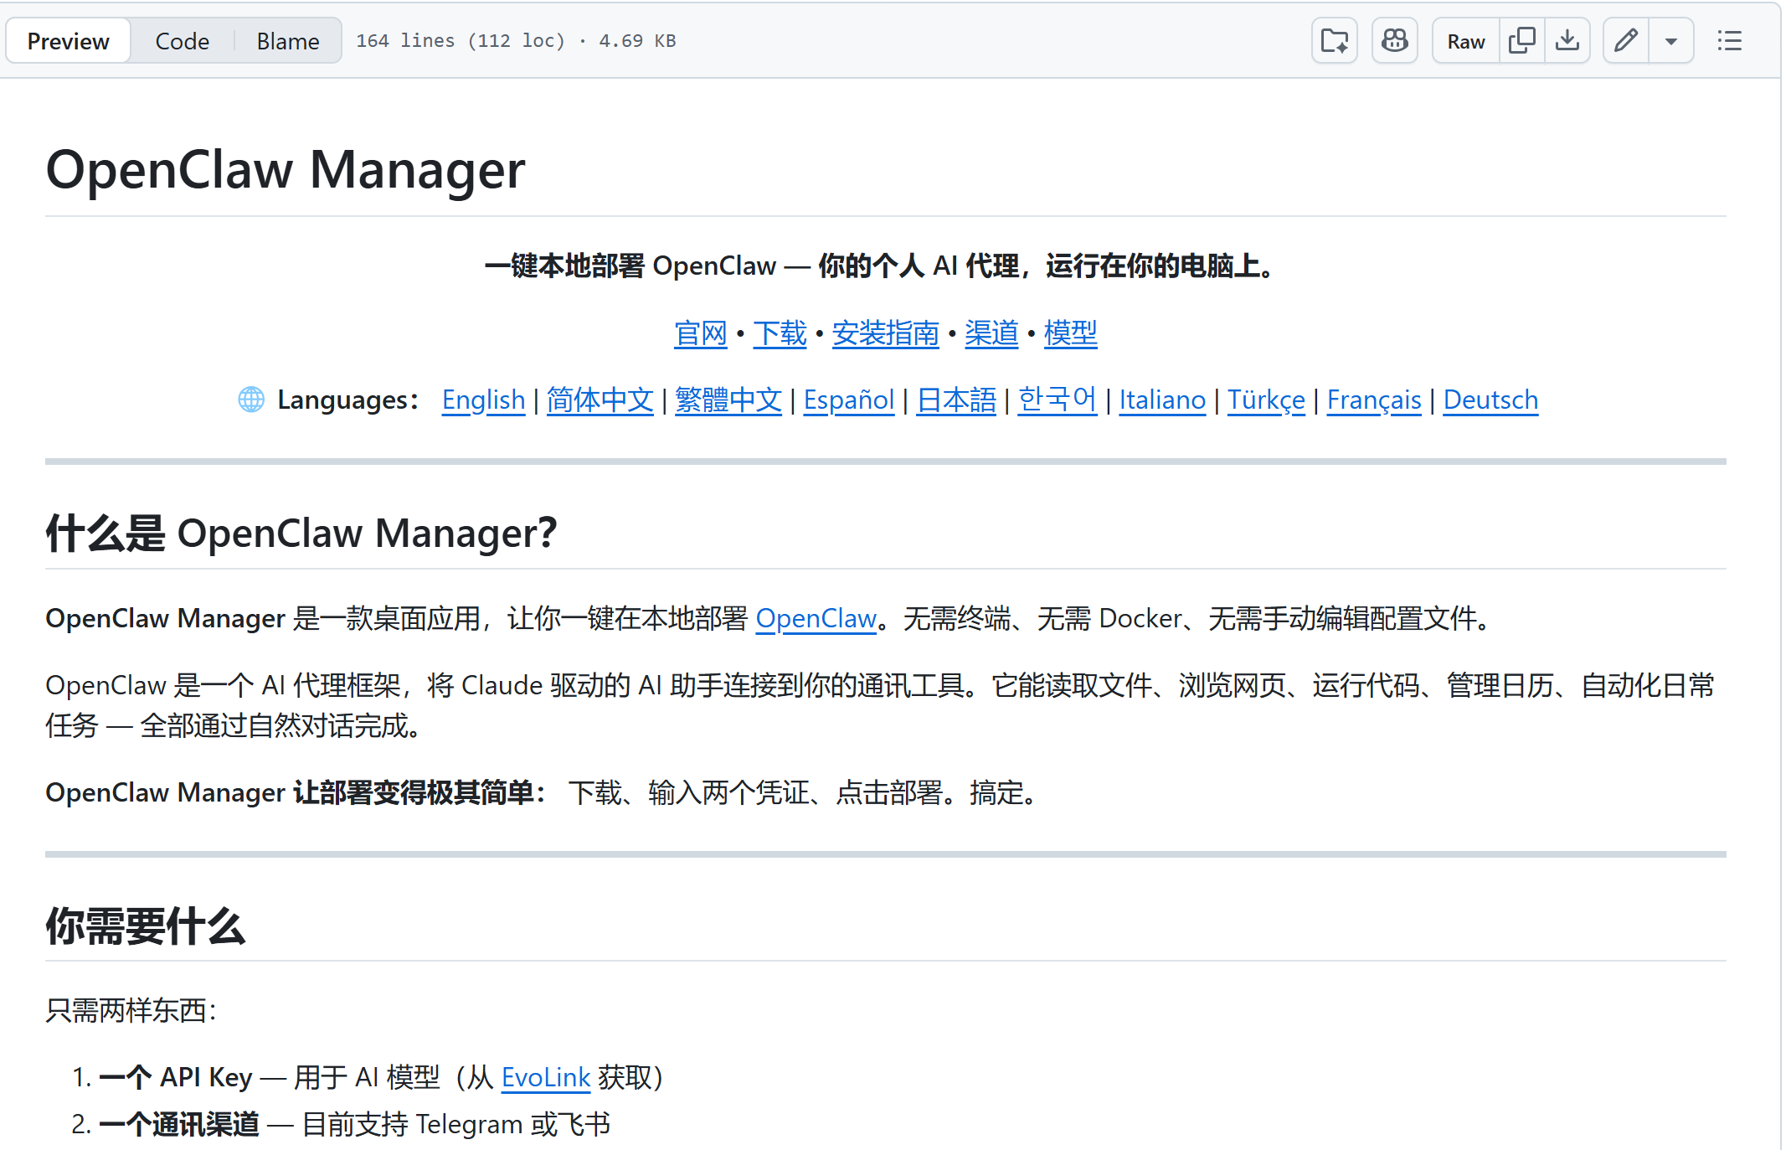Open file in Copilot chat icon
The image size is (1791, 1150).
1394,40
